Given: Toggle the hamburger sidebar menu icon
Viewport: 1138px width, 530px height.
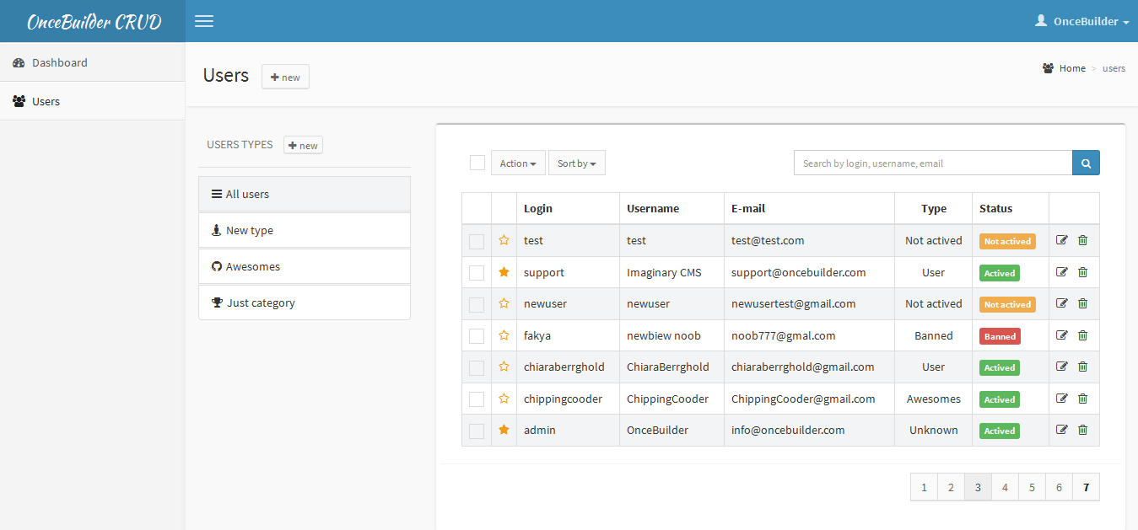Looking at the screenshot, I should (x=204, y=21).
